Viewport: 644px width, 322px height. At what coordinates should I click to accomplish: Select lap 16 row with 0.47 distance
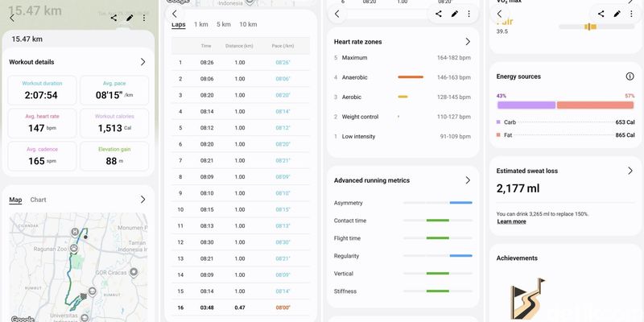click(241, 308)
